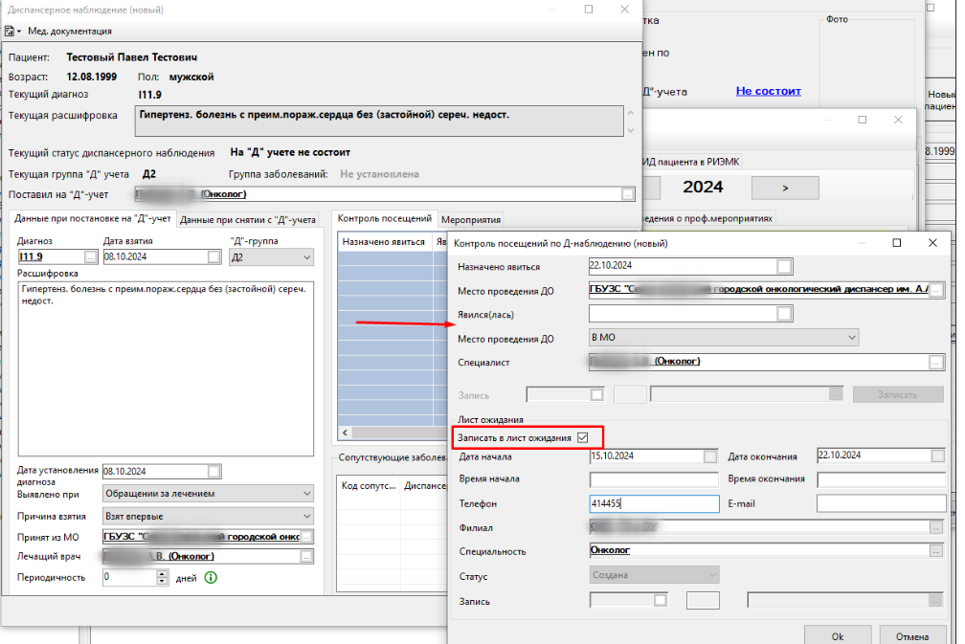Uncheck Записать в лист ожидания
965x644 pixels.
coord(583,438)
